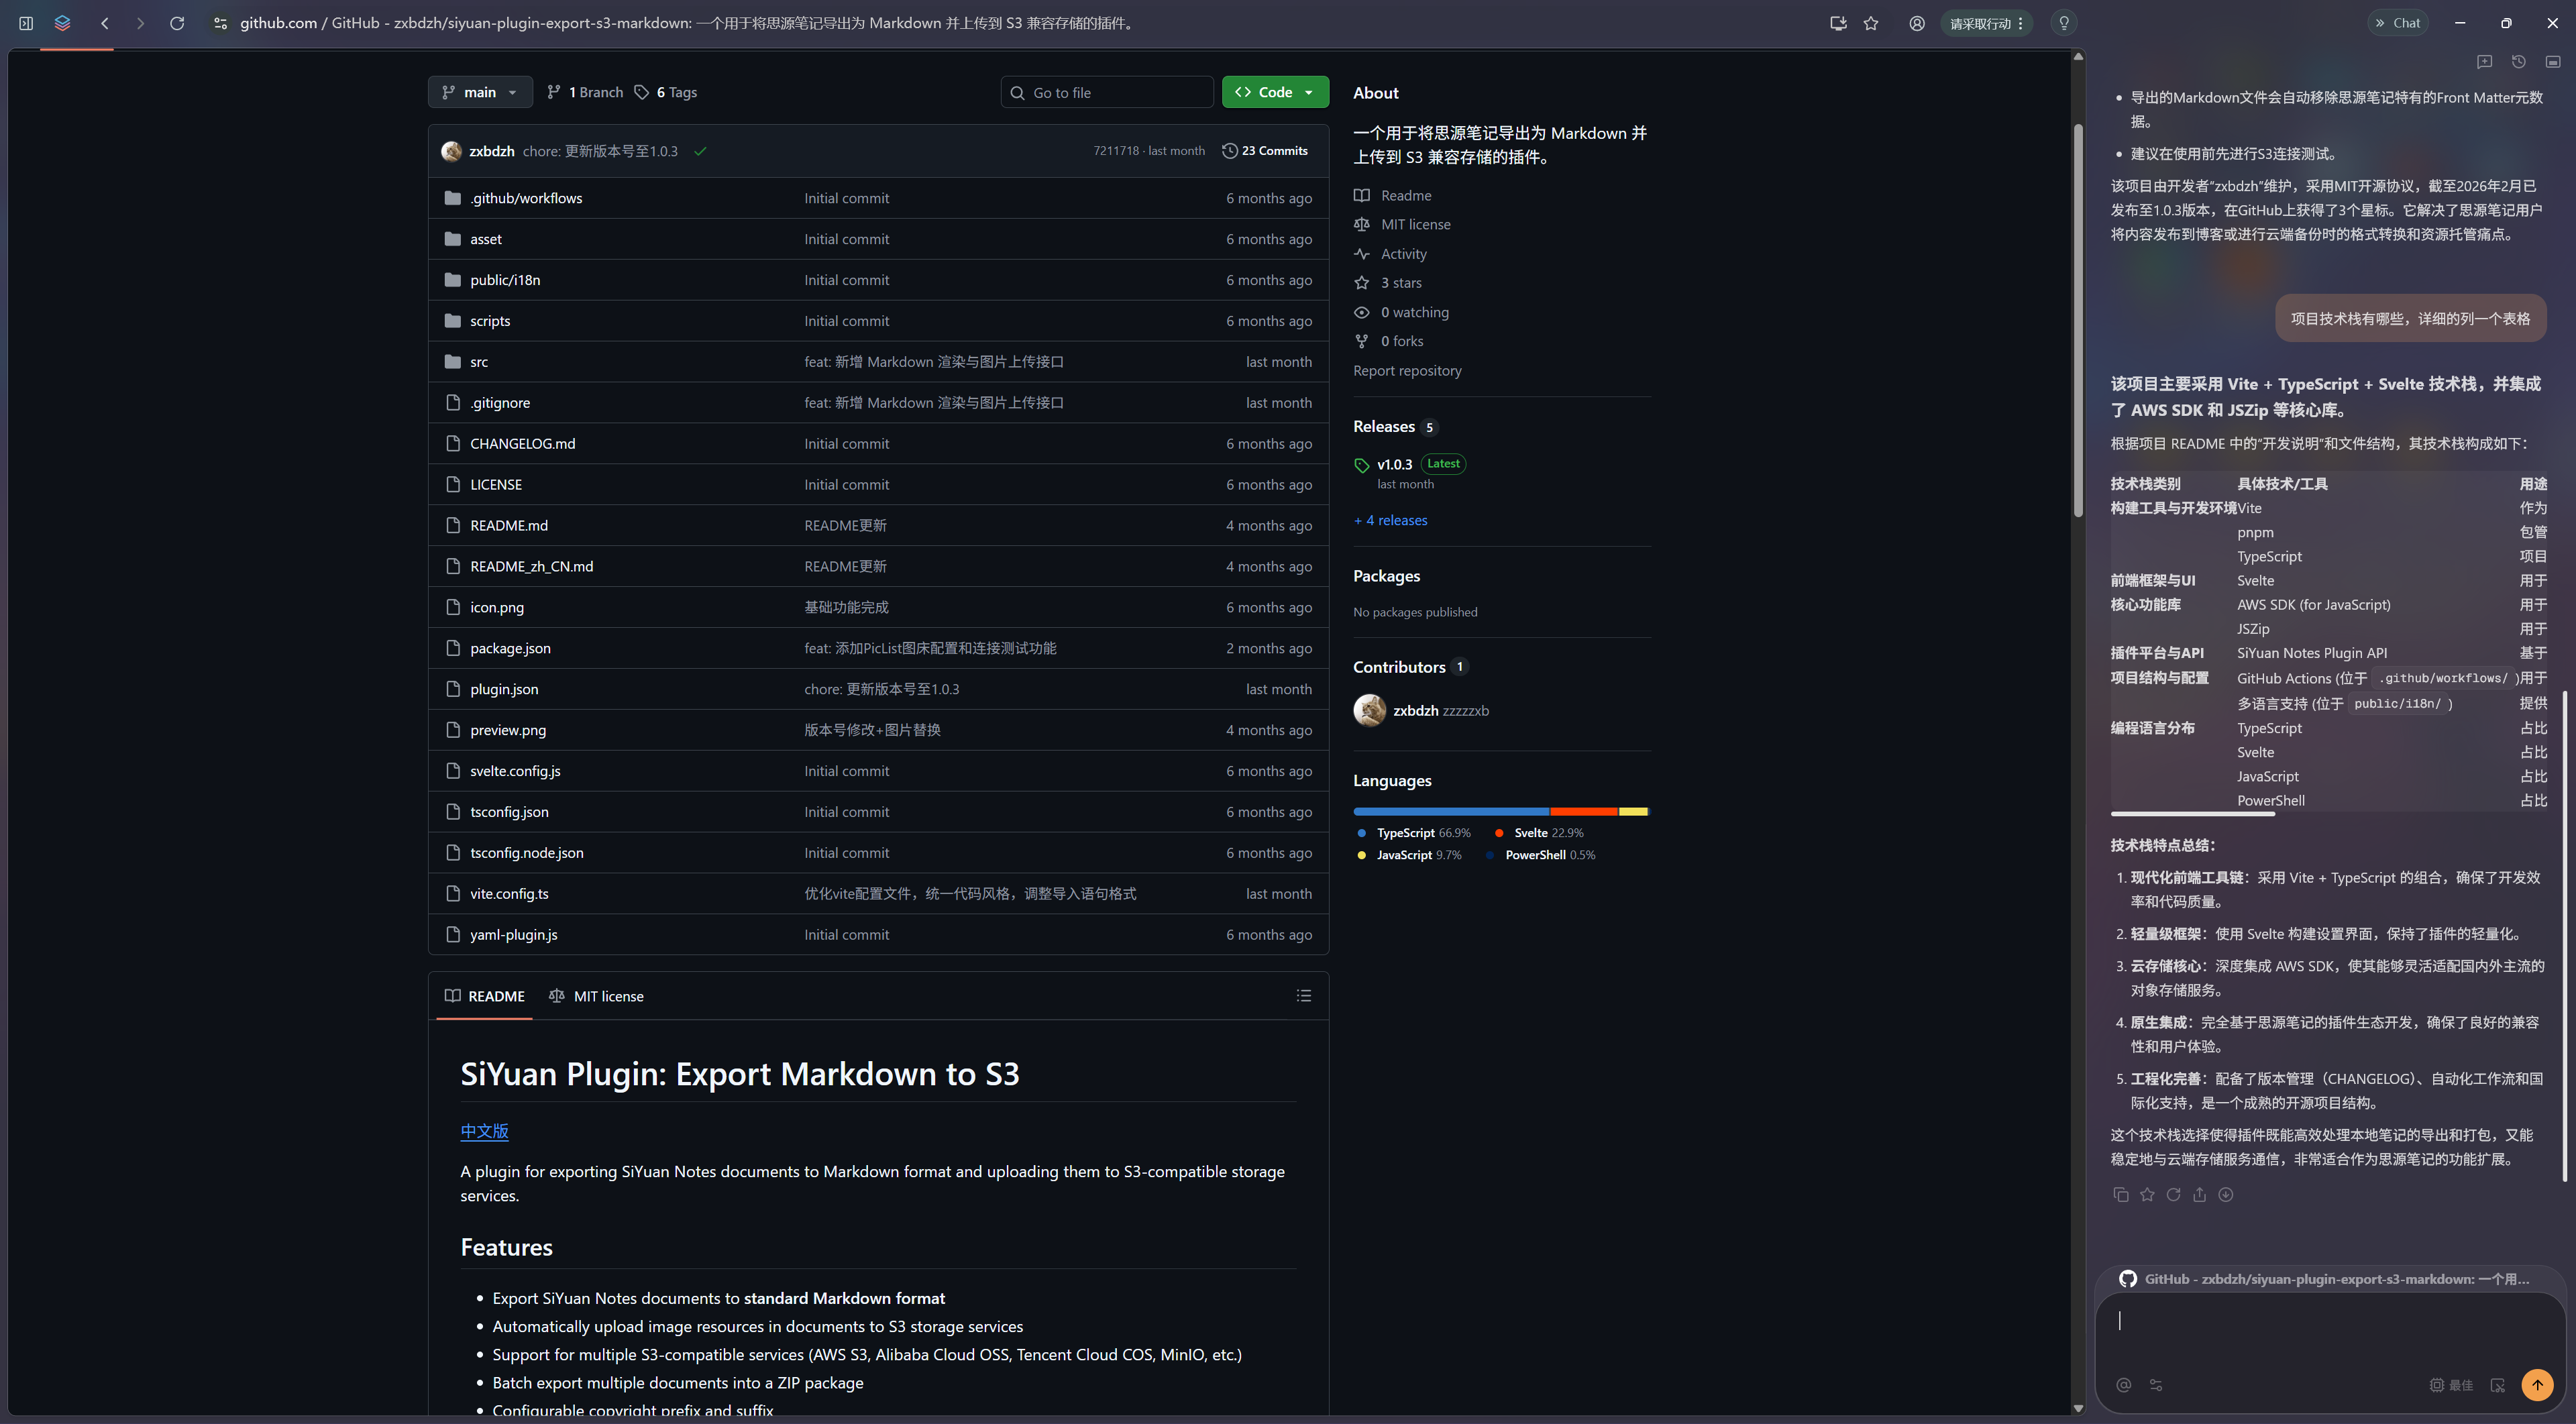Open the + 4 releases link
This screenshot has height=1424, width=2576.
pos(1390,520)
